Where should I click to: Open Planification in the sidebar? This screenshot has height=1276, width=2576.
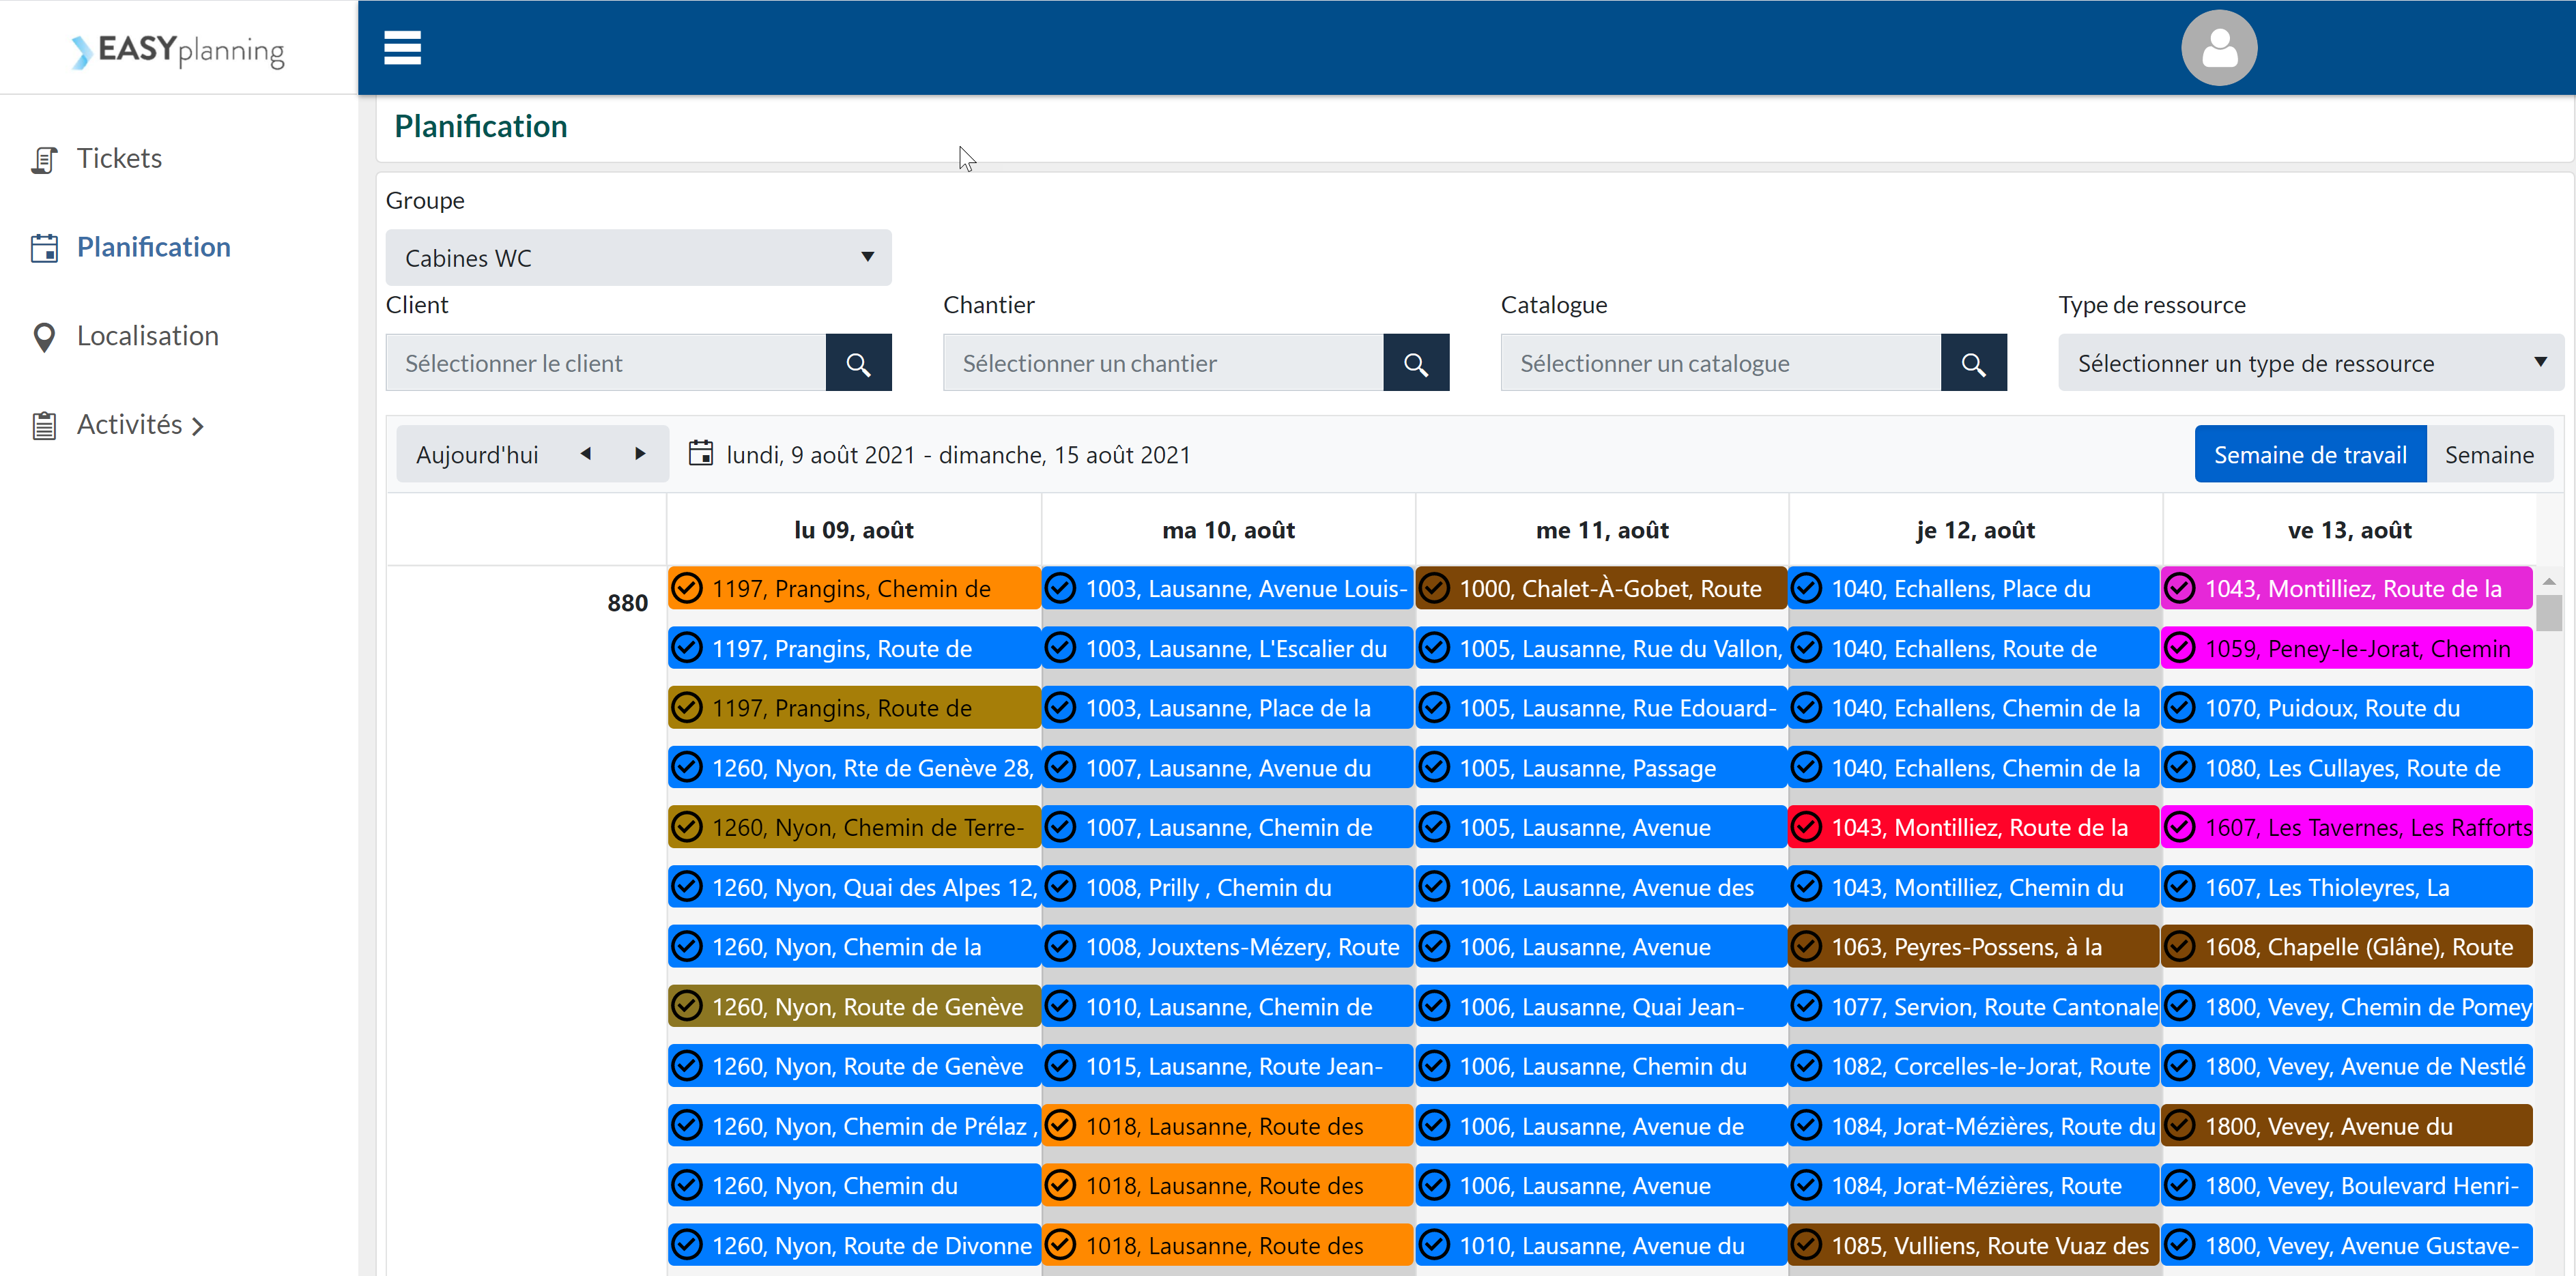click(x=153, y=247)
